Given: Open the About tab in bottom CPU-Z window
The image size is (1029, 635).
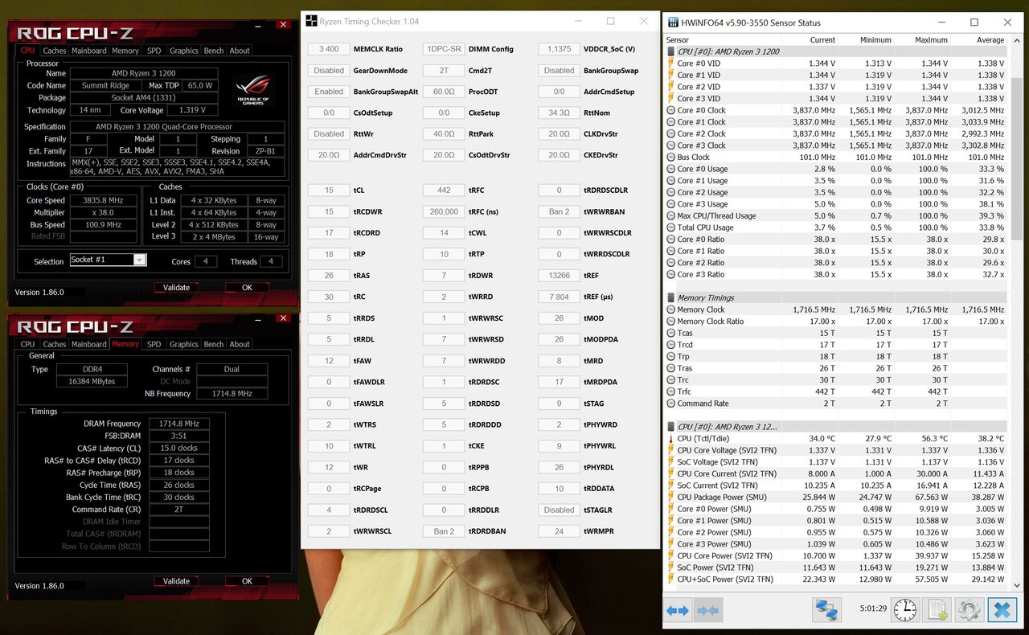Looking at the screenshot, I should click(240, 344).
